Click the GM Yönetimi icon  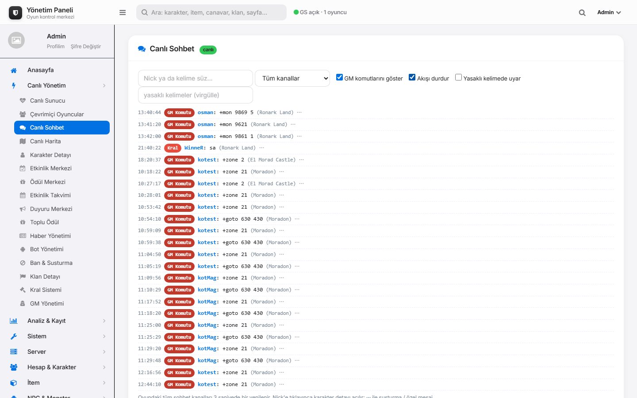(x=23, y=303)
